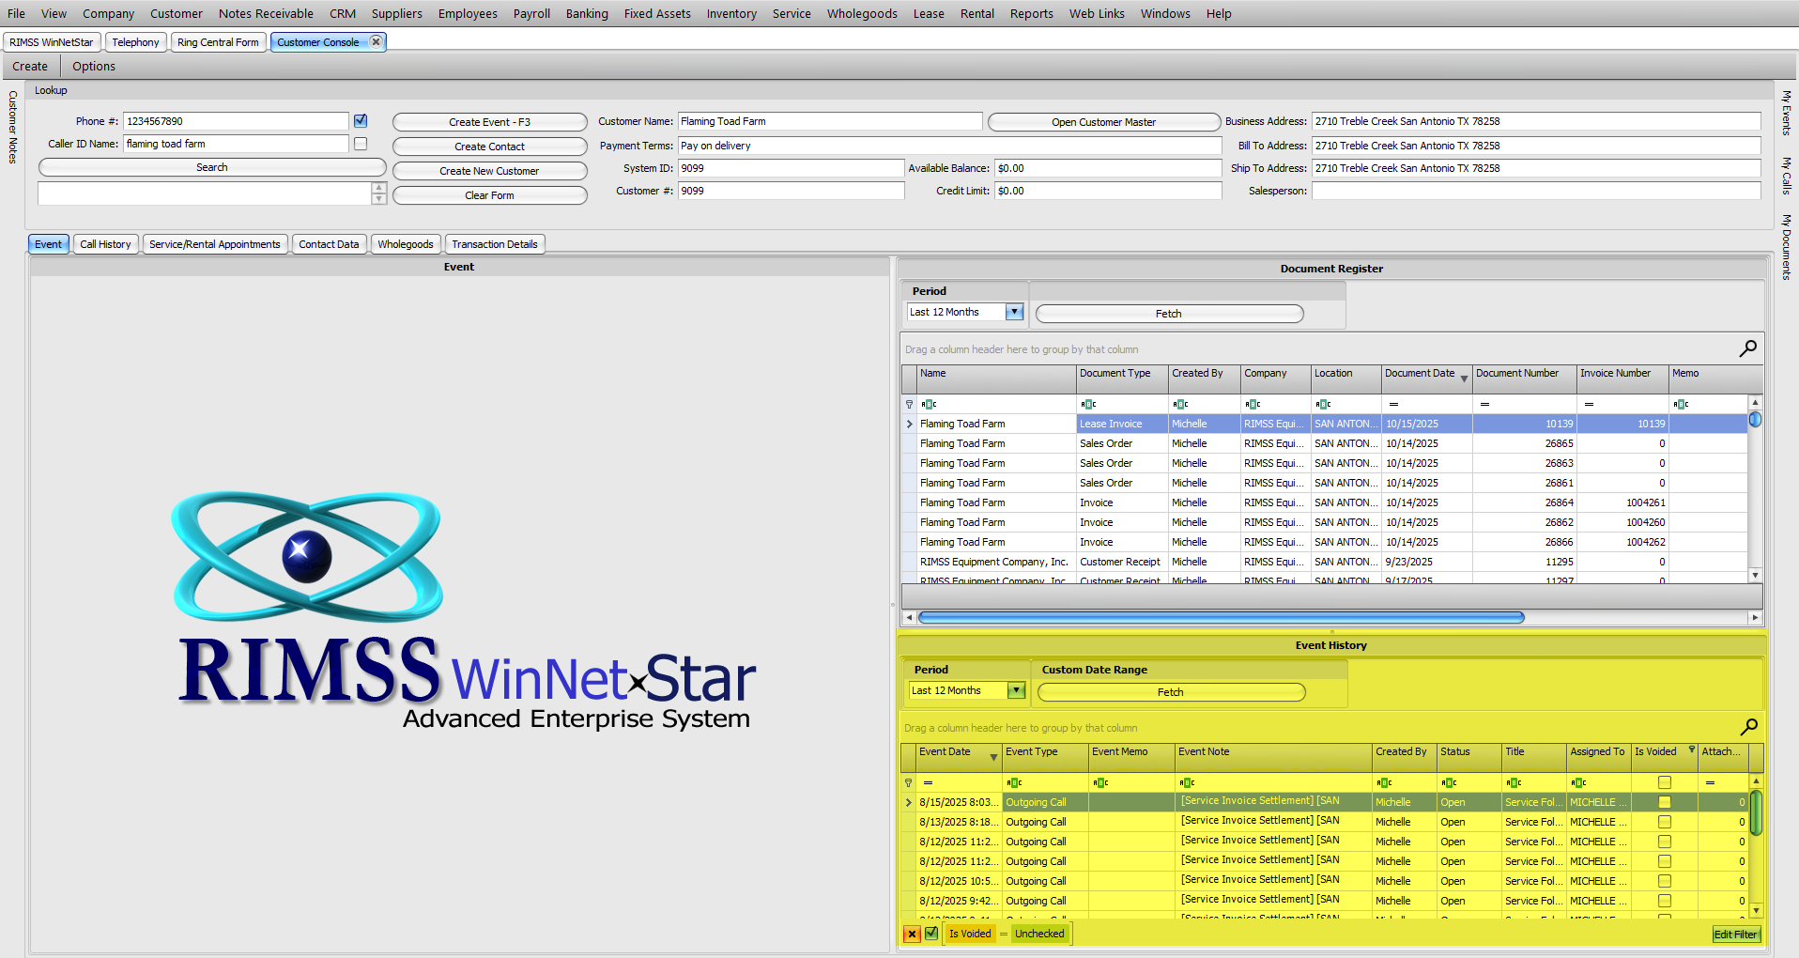The width and height of the screenshot is (1799, 958).
Task: Click Location column filter condition icon
Action: click(1323, 404)
